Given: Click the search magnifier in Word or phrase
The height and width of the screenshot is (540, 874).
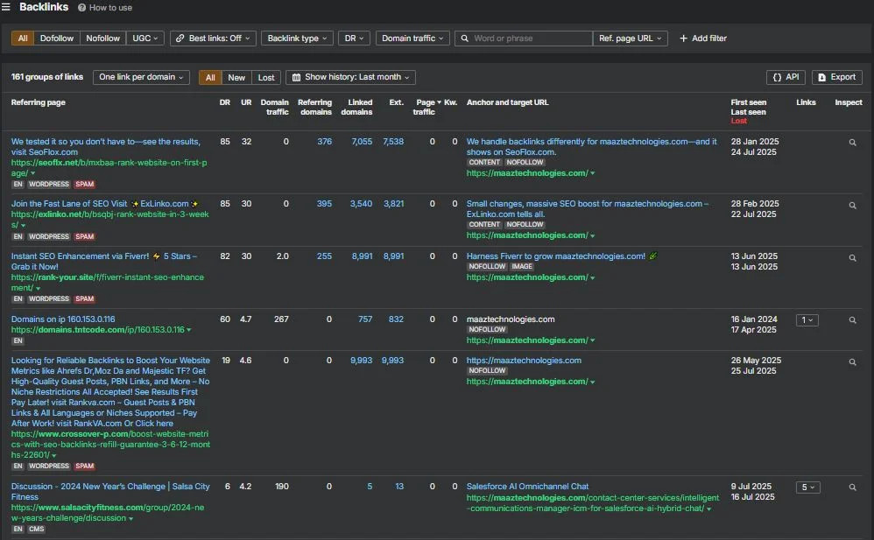Looking at the screenshot, I should point(464,39).
